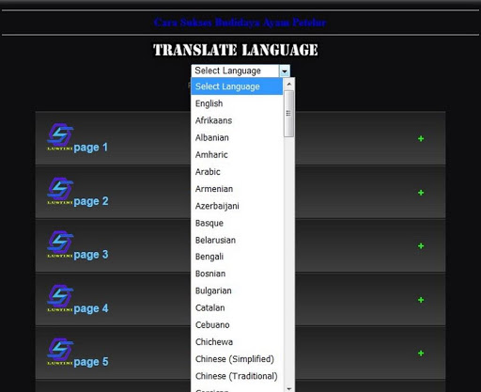The width and height of the screenshot is (481, 392).
Task: Pick Azerbaijani in the dropdown list
Action: 237,206
